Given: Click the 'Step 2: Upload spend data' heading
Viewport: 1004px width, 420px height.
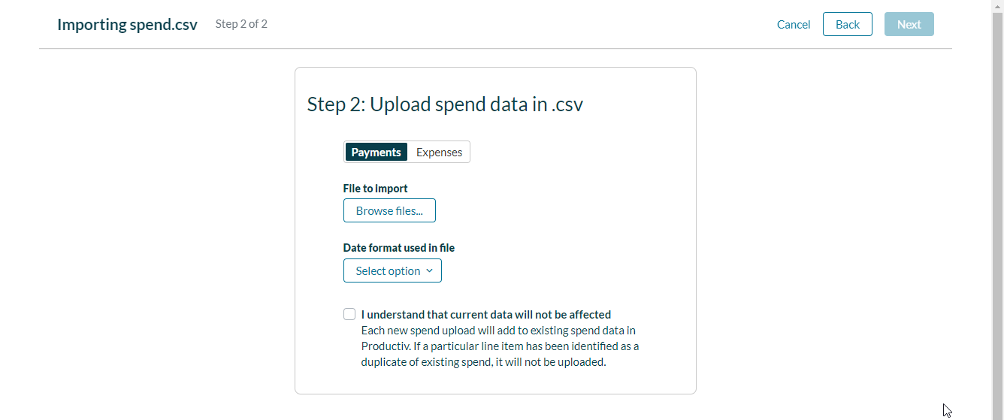Looking at the screenshot, I should pyautogui.click(x=445, y=104).
